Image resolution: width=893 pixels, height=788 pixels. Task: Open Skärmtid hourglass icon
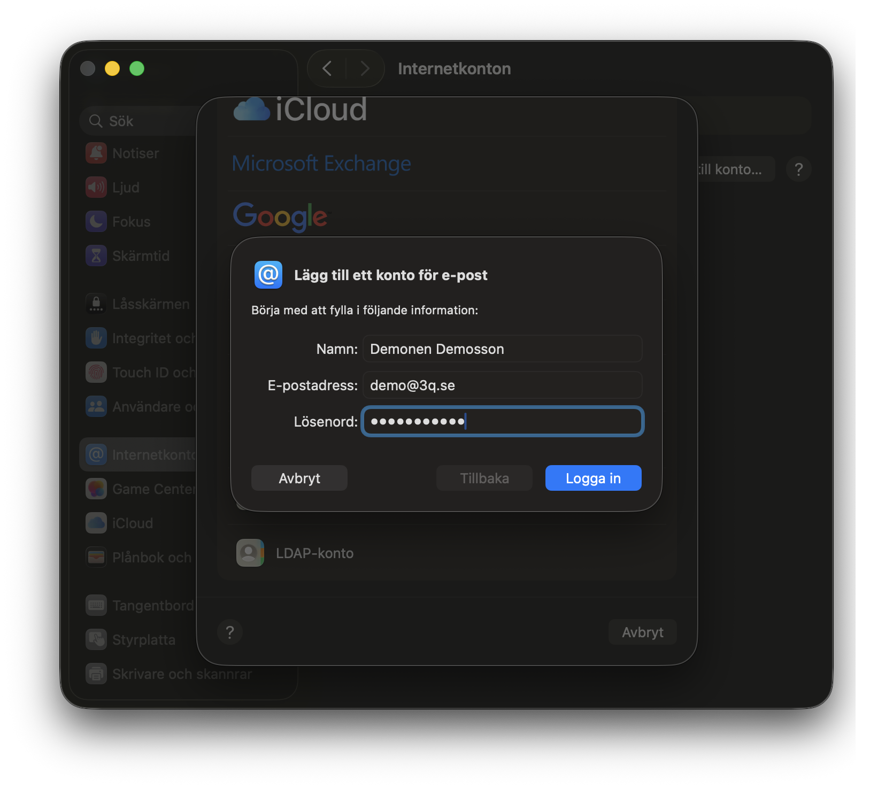tap(96, 256)
